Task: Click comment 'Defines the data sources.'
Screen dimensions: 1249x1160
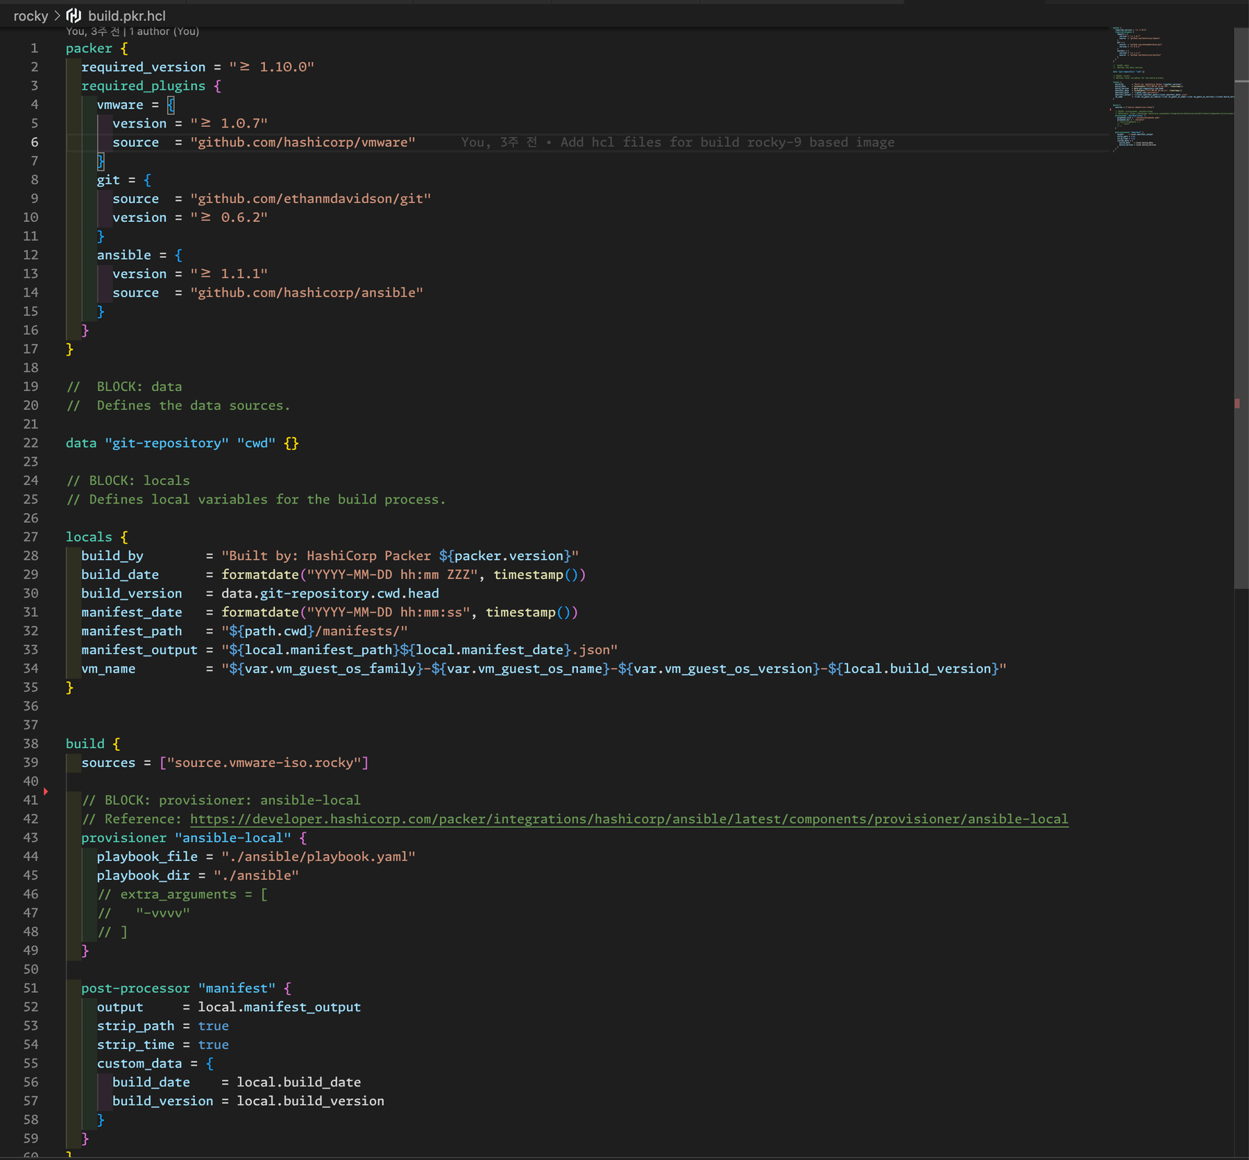Action: (x=194, y=406)
